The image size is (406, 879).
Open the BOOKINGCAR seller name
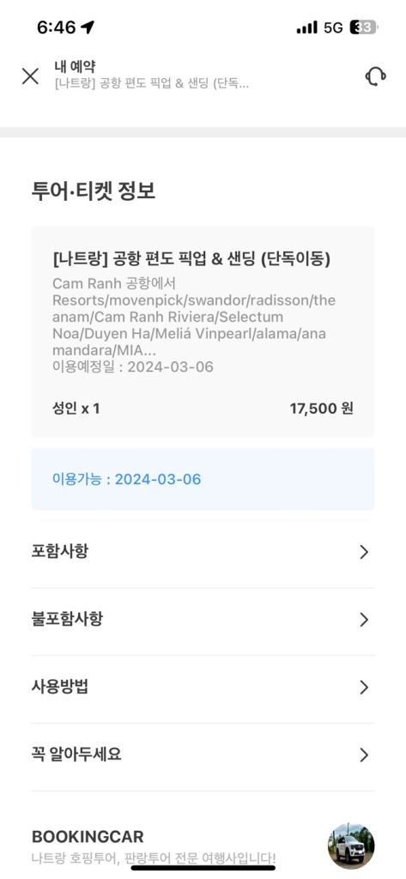pos(88,837)
